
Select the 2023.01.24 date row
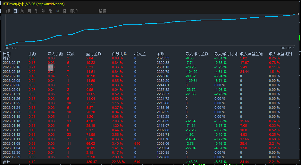(x=12, y=108)
